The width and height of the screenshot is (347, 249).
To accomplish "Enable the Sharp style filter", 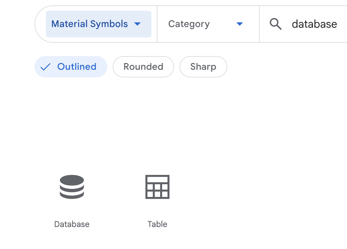I will pyautogui.click(x=203, y=67).
